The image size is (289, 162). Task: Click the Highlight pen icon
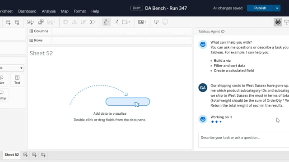[x=105, y=22]
